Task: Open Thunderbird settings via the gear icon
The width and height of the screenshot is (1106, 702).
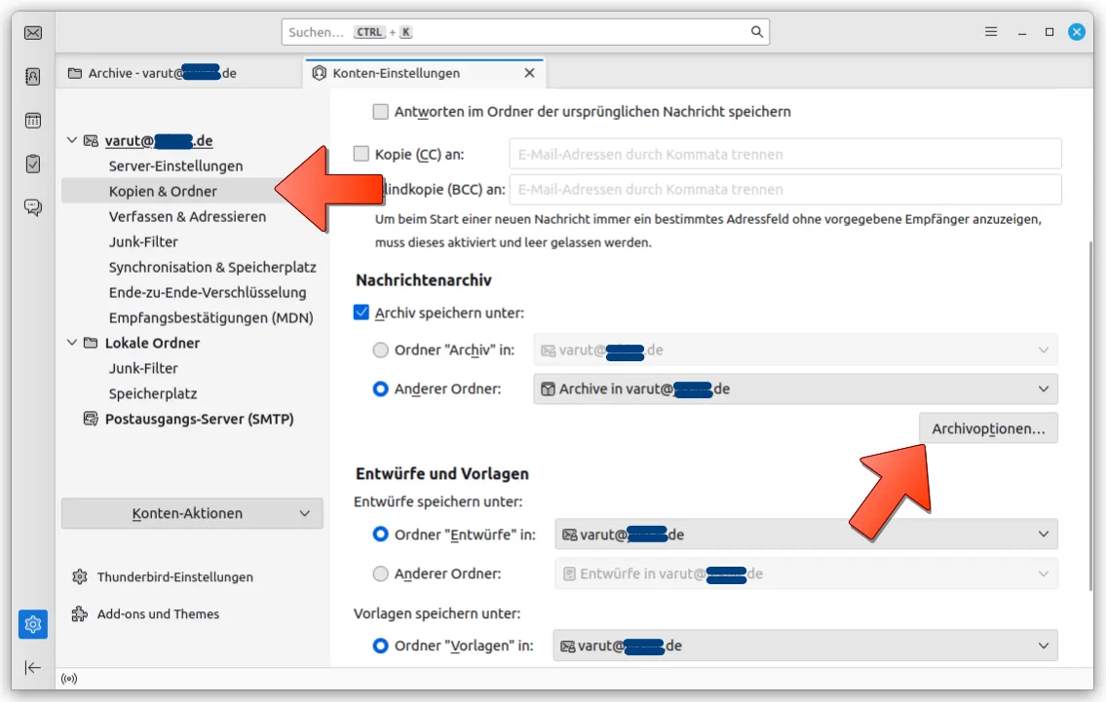Action: pos(32,624)
